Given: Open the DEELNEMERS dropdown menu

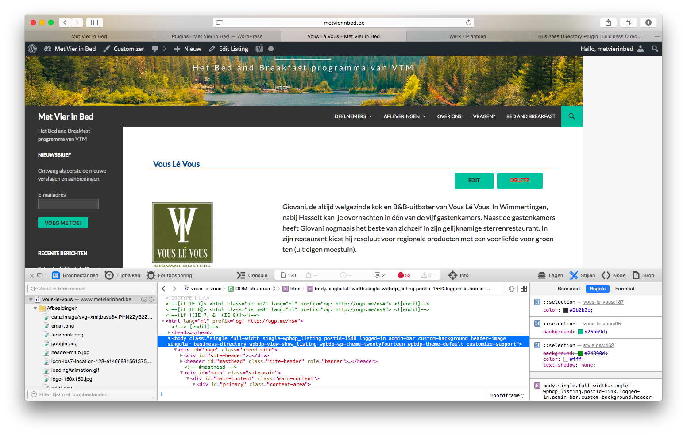Looking at the screenshot, I should coord(353,116).
